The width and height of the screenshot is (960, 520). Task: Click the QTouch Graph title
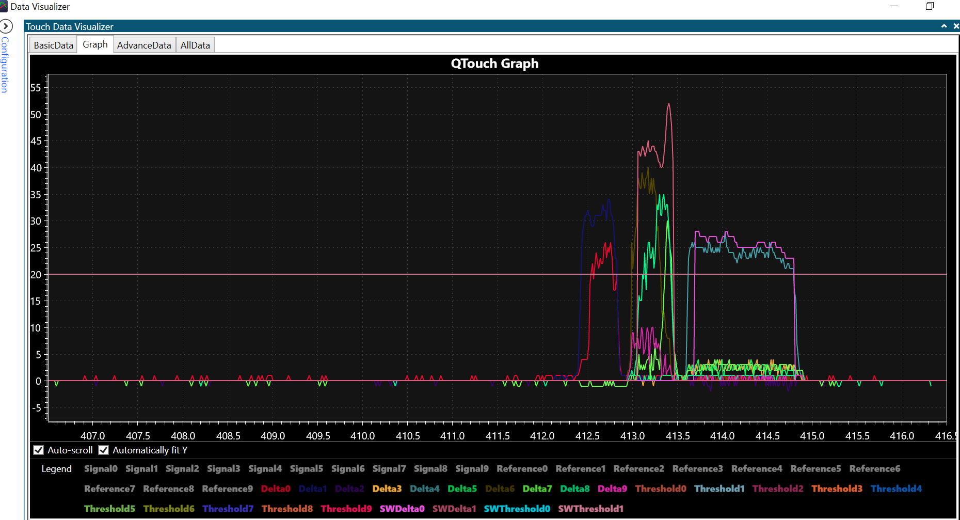[494, 64]
